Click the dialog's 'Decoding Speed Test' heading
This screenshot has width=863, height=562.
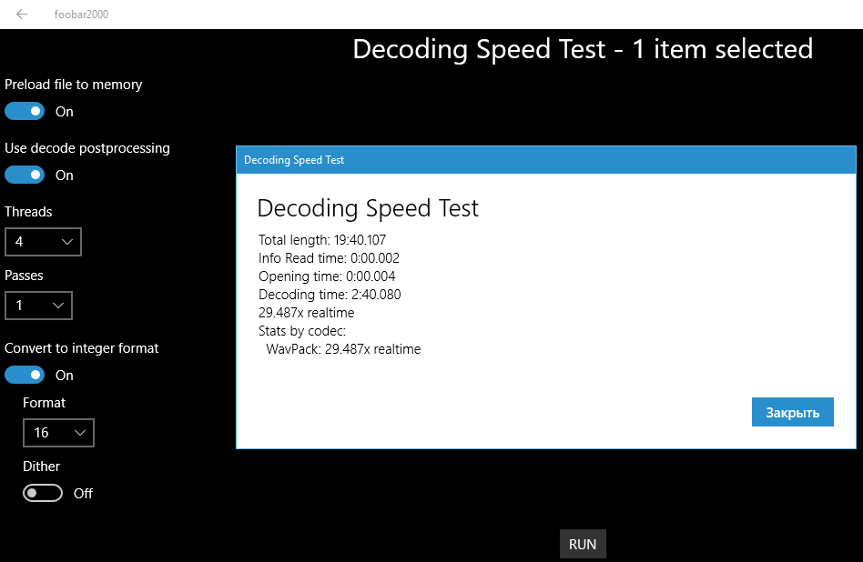(x=368, y=208)
